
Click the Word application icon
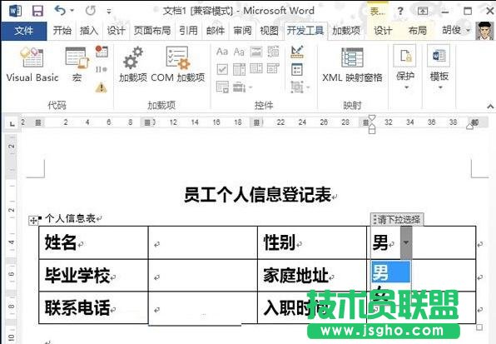pos(15,11)
